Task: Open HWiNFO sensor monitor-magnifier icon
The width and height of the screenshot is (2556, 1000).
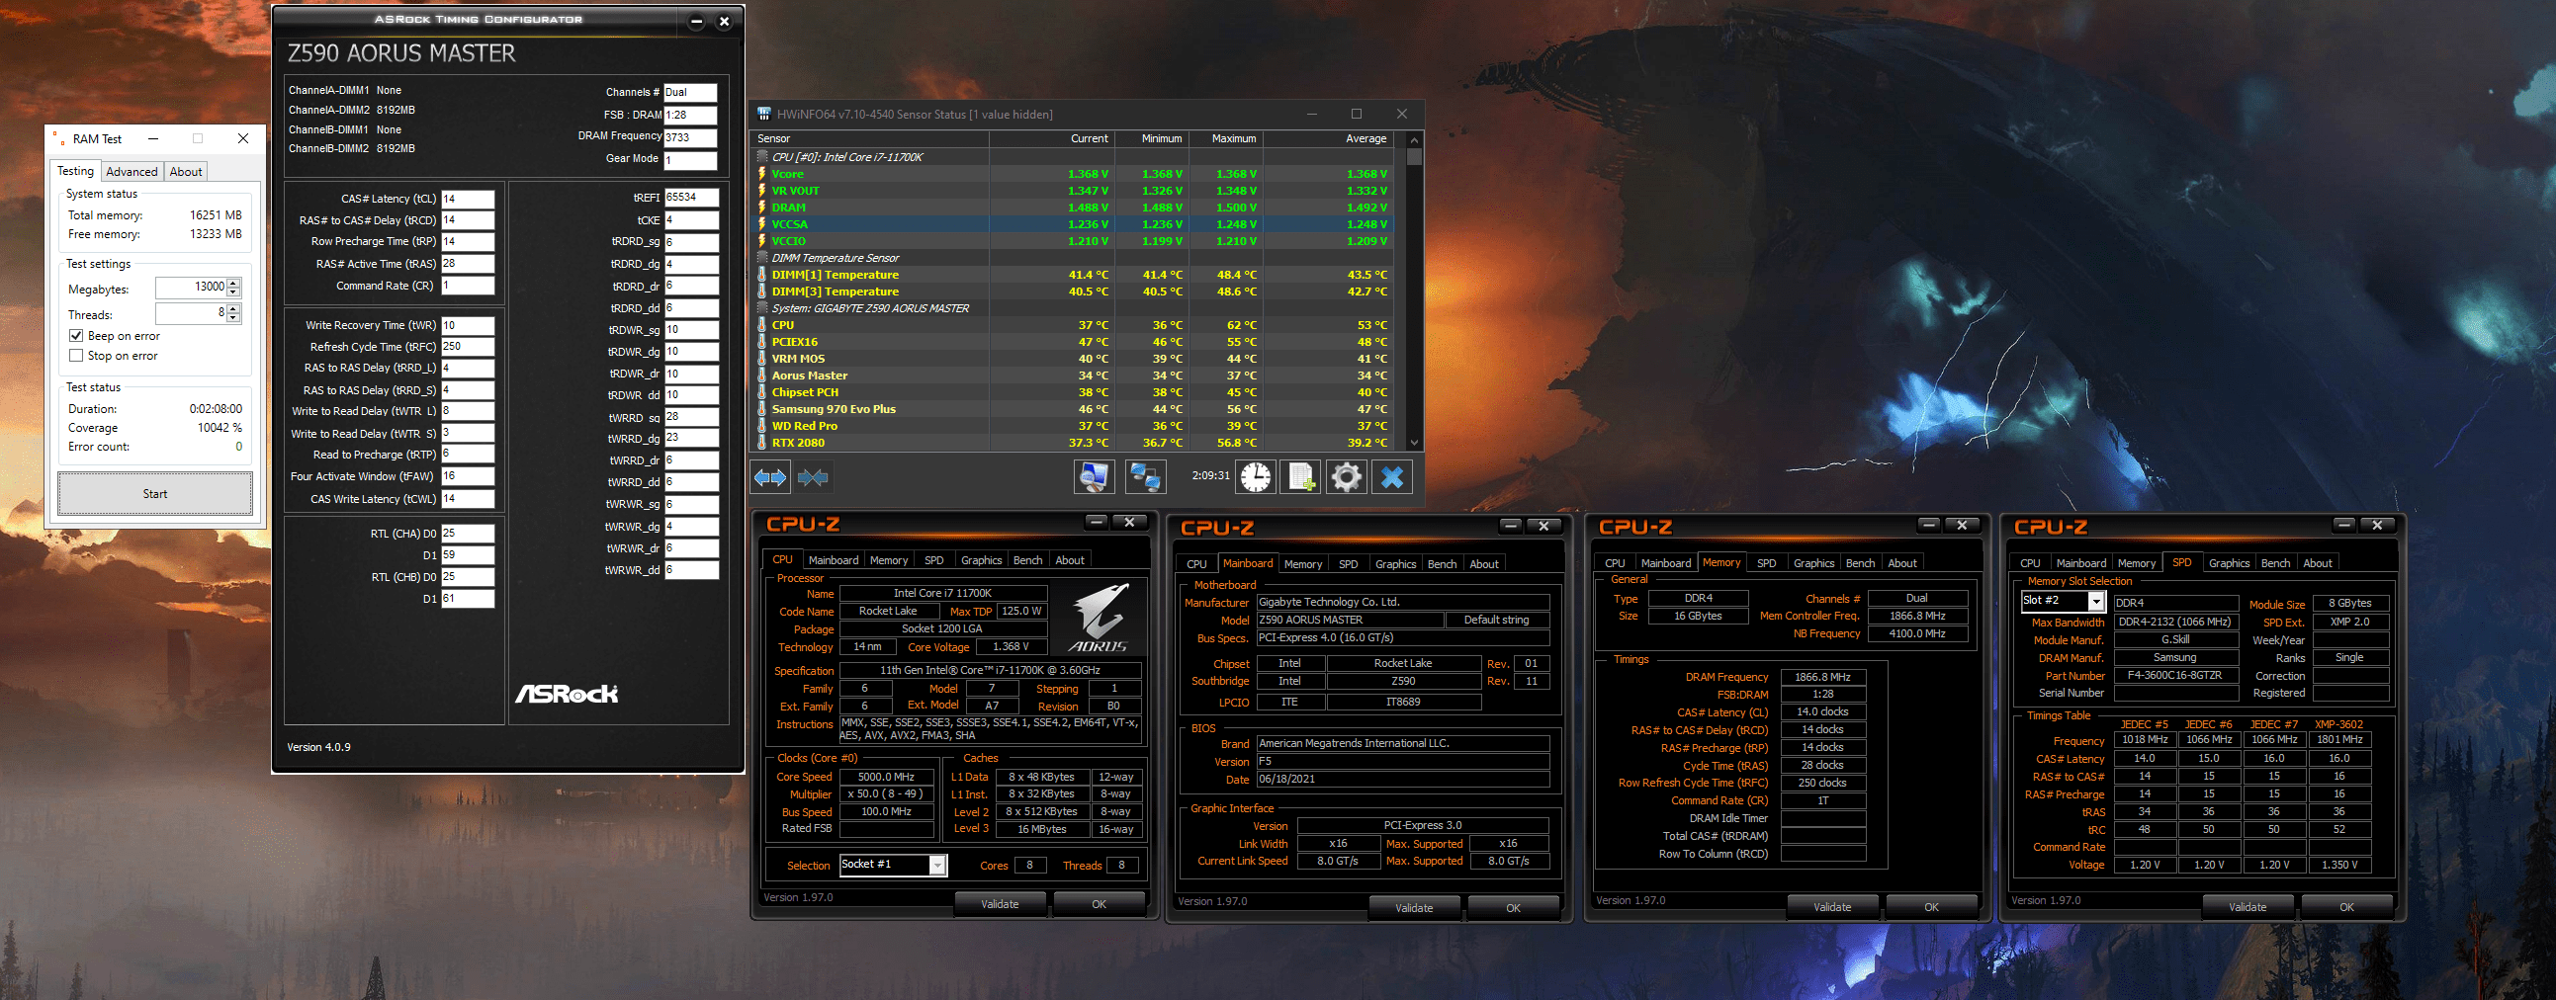Action: pyautogui.click(x=1094, y=477)
